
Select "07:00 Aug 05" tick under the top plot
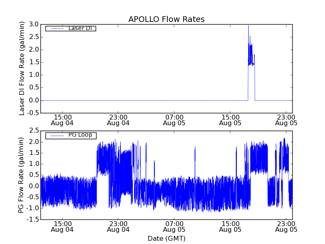174,120
